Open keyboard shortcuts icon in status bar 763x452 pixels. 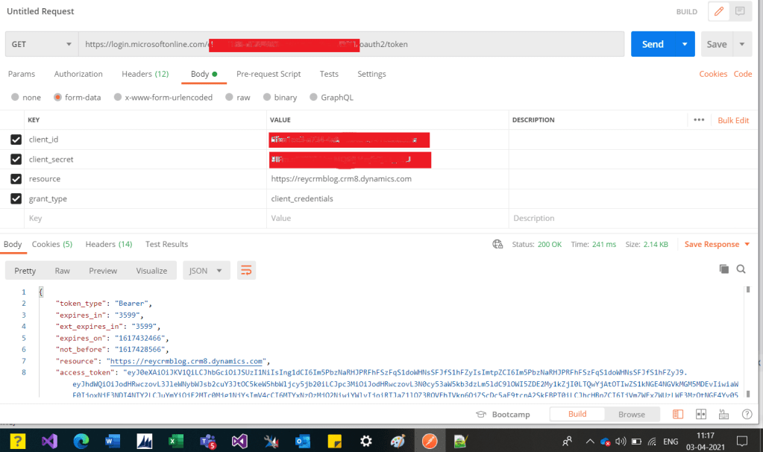click(723, 414)
